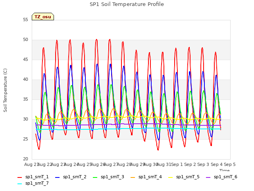Toggle the sp1_smT_4 legend entry
254x191 pixels.
click(x=146, y=177)
